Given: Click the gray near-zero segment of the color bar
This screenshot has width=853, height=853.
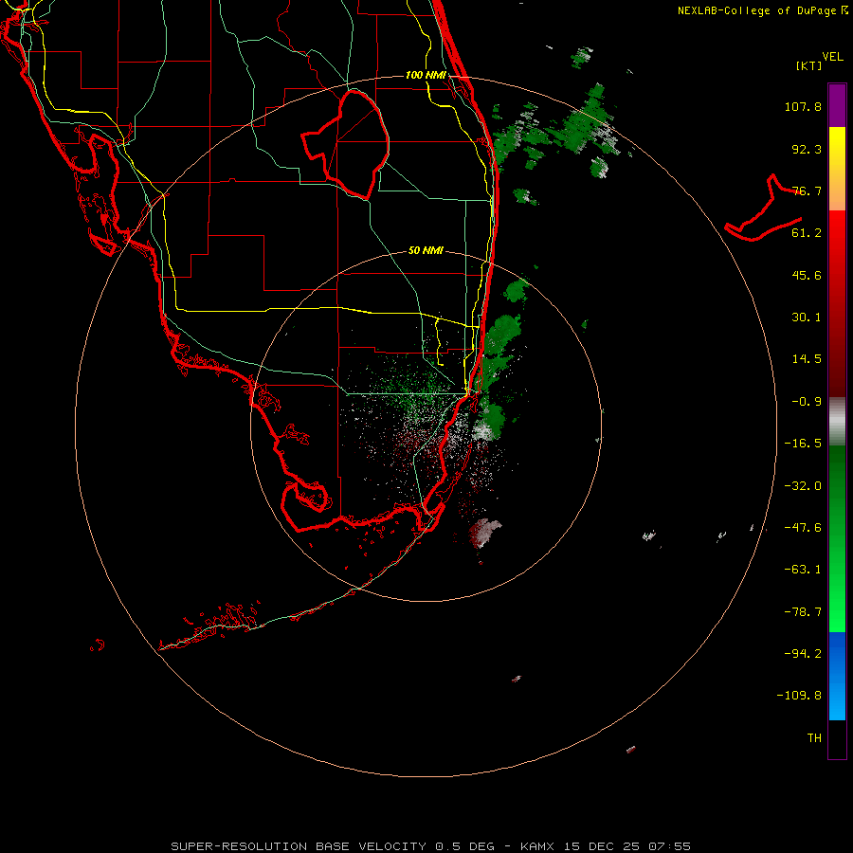Looking at the screenshot, I should [837, 422].
